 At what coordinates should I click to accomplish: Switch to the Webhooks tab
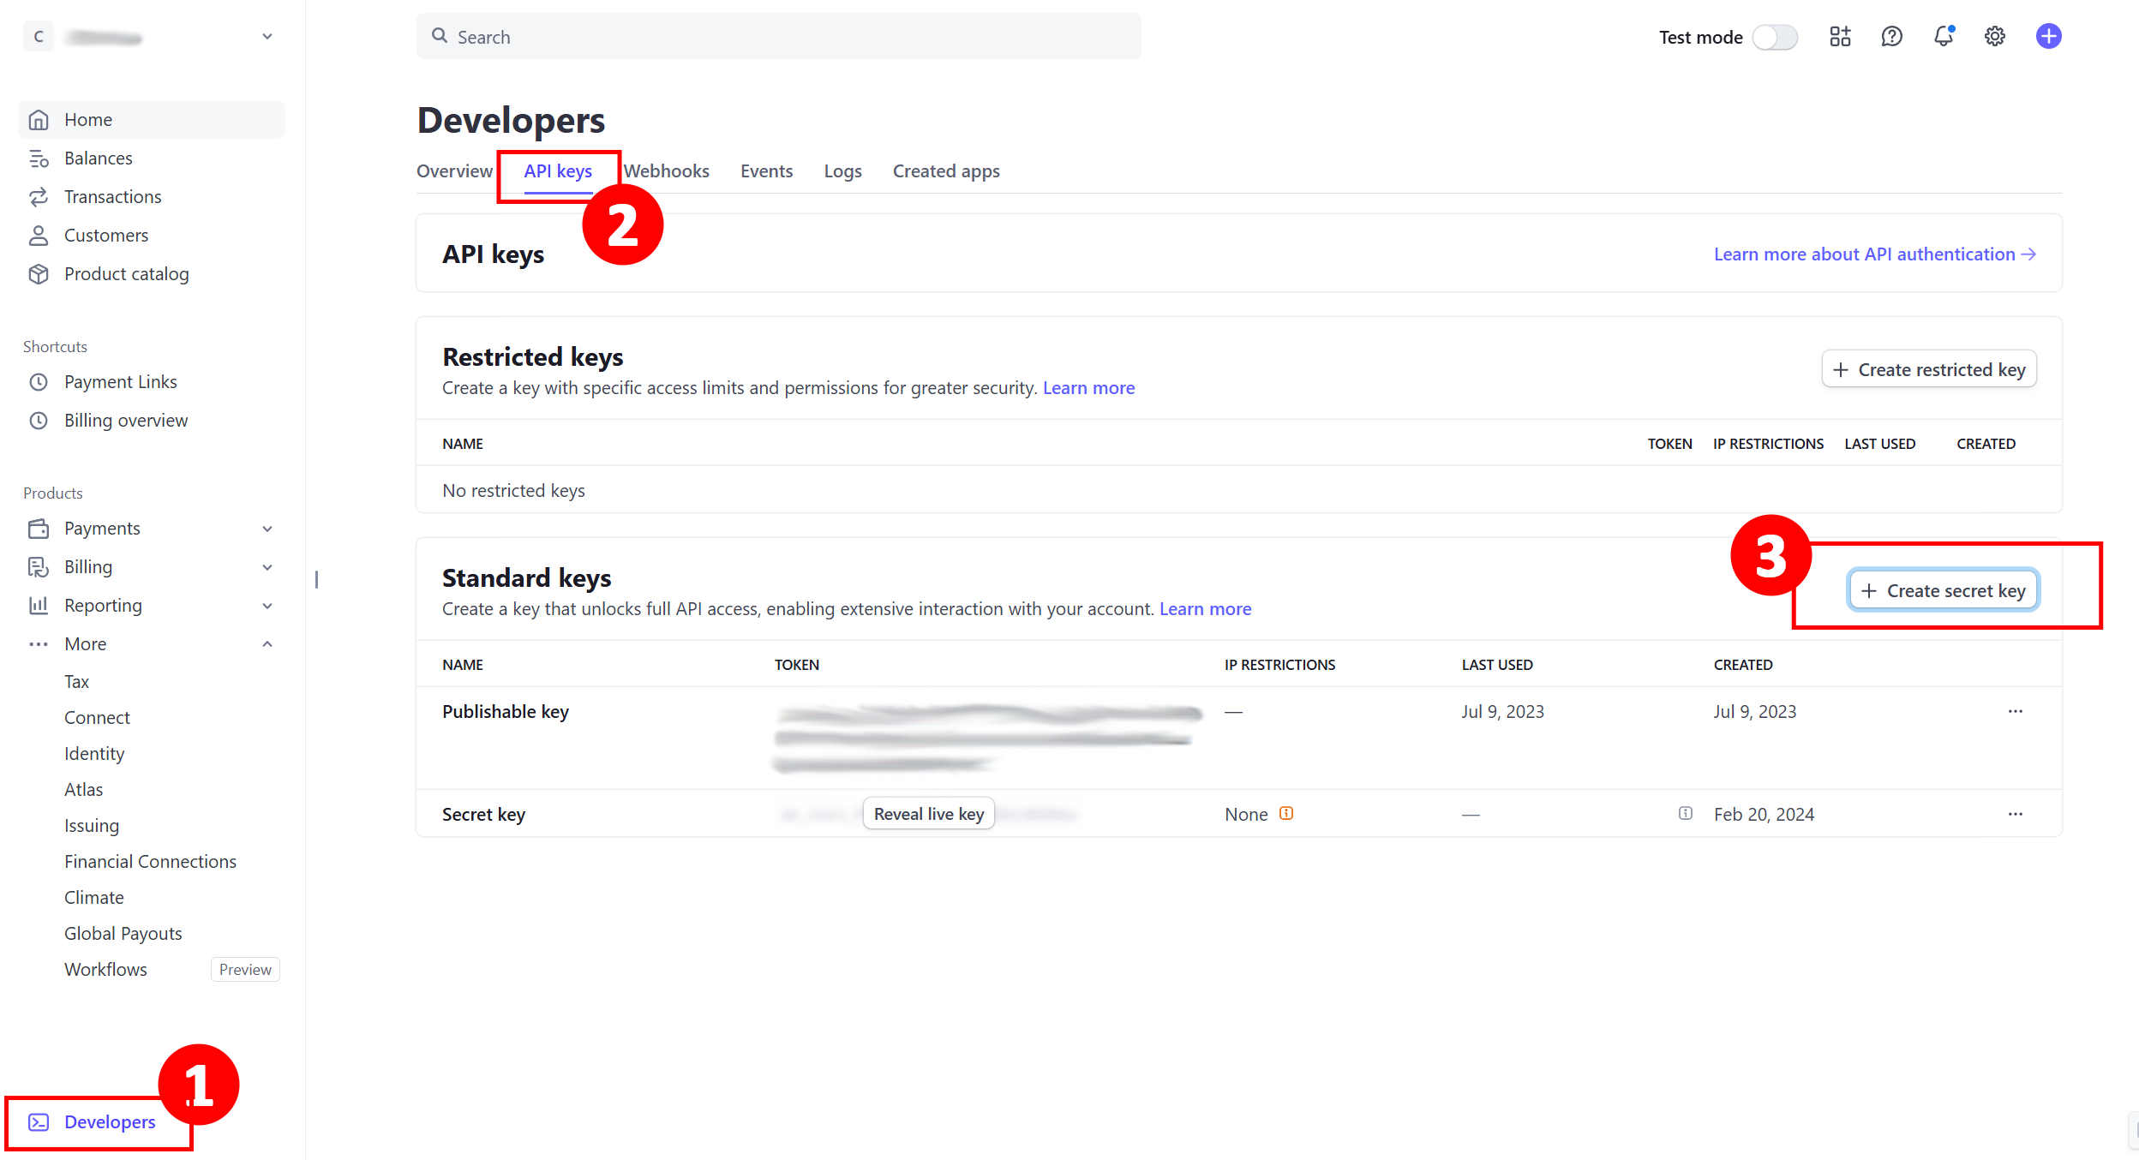[667, 171]
